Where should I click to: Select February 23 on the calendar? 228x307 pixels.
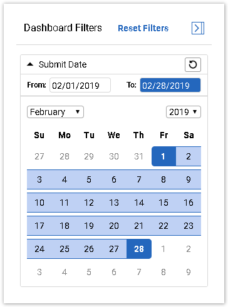coord(189,226)
